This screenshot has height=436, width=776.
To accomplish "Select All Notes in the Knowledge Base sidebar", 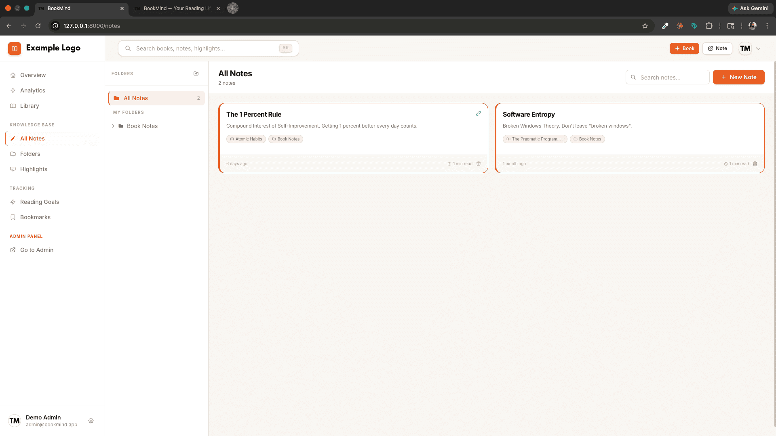I will pyautogui.click(x=53, y=138).
